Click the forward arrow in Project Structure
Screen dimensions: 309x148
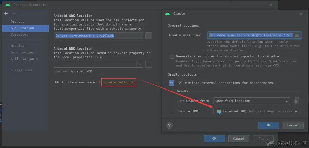click(14, 13)
